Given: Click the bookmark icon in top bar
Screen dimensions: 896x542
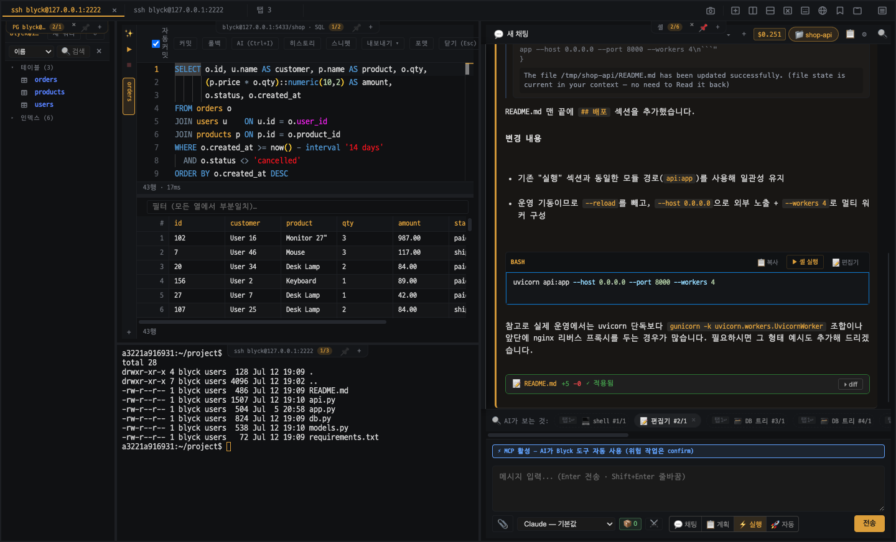Looking at the screenshot, I should 840,11.
